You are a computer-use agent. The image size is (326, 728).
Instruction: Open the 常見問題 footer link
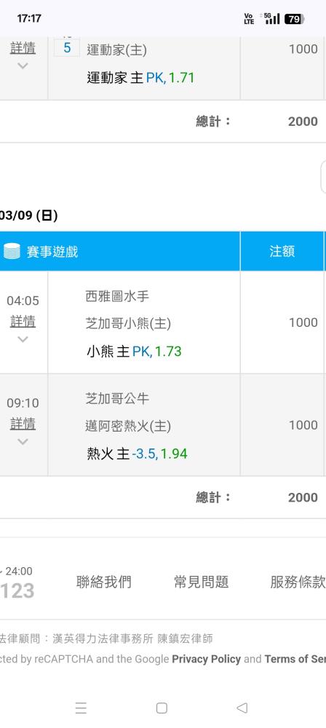pyautogui.click(x=201, y=582)
